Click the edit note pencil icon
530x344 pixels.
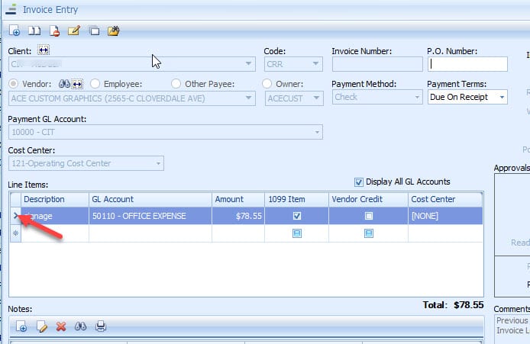41,326
